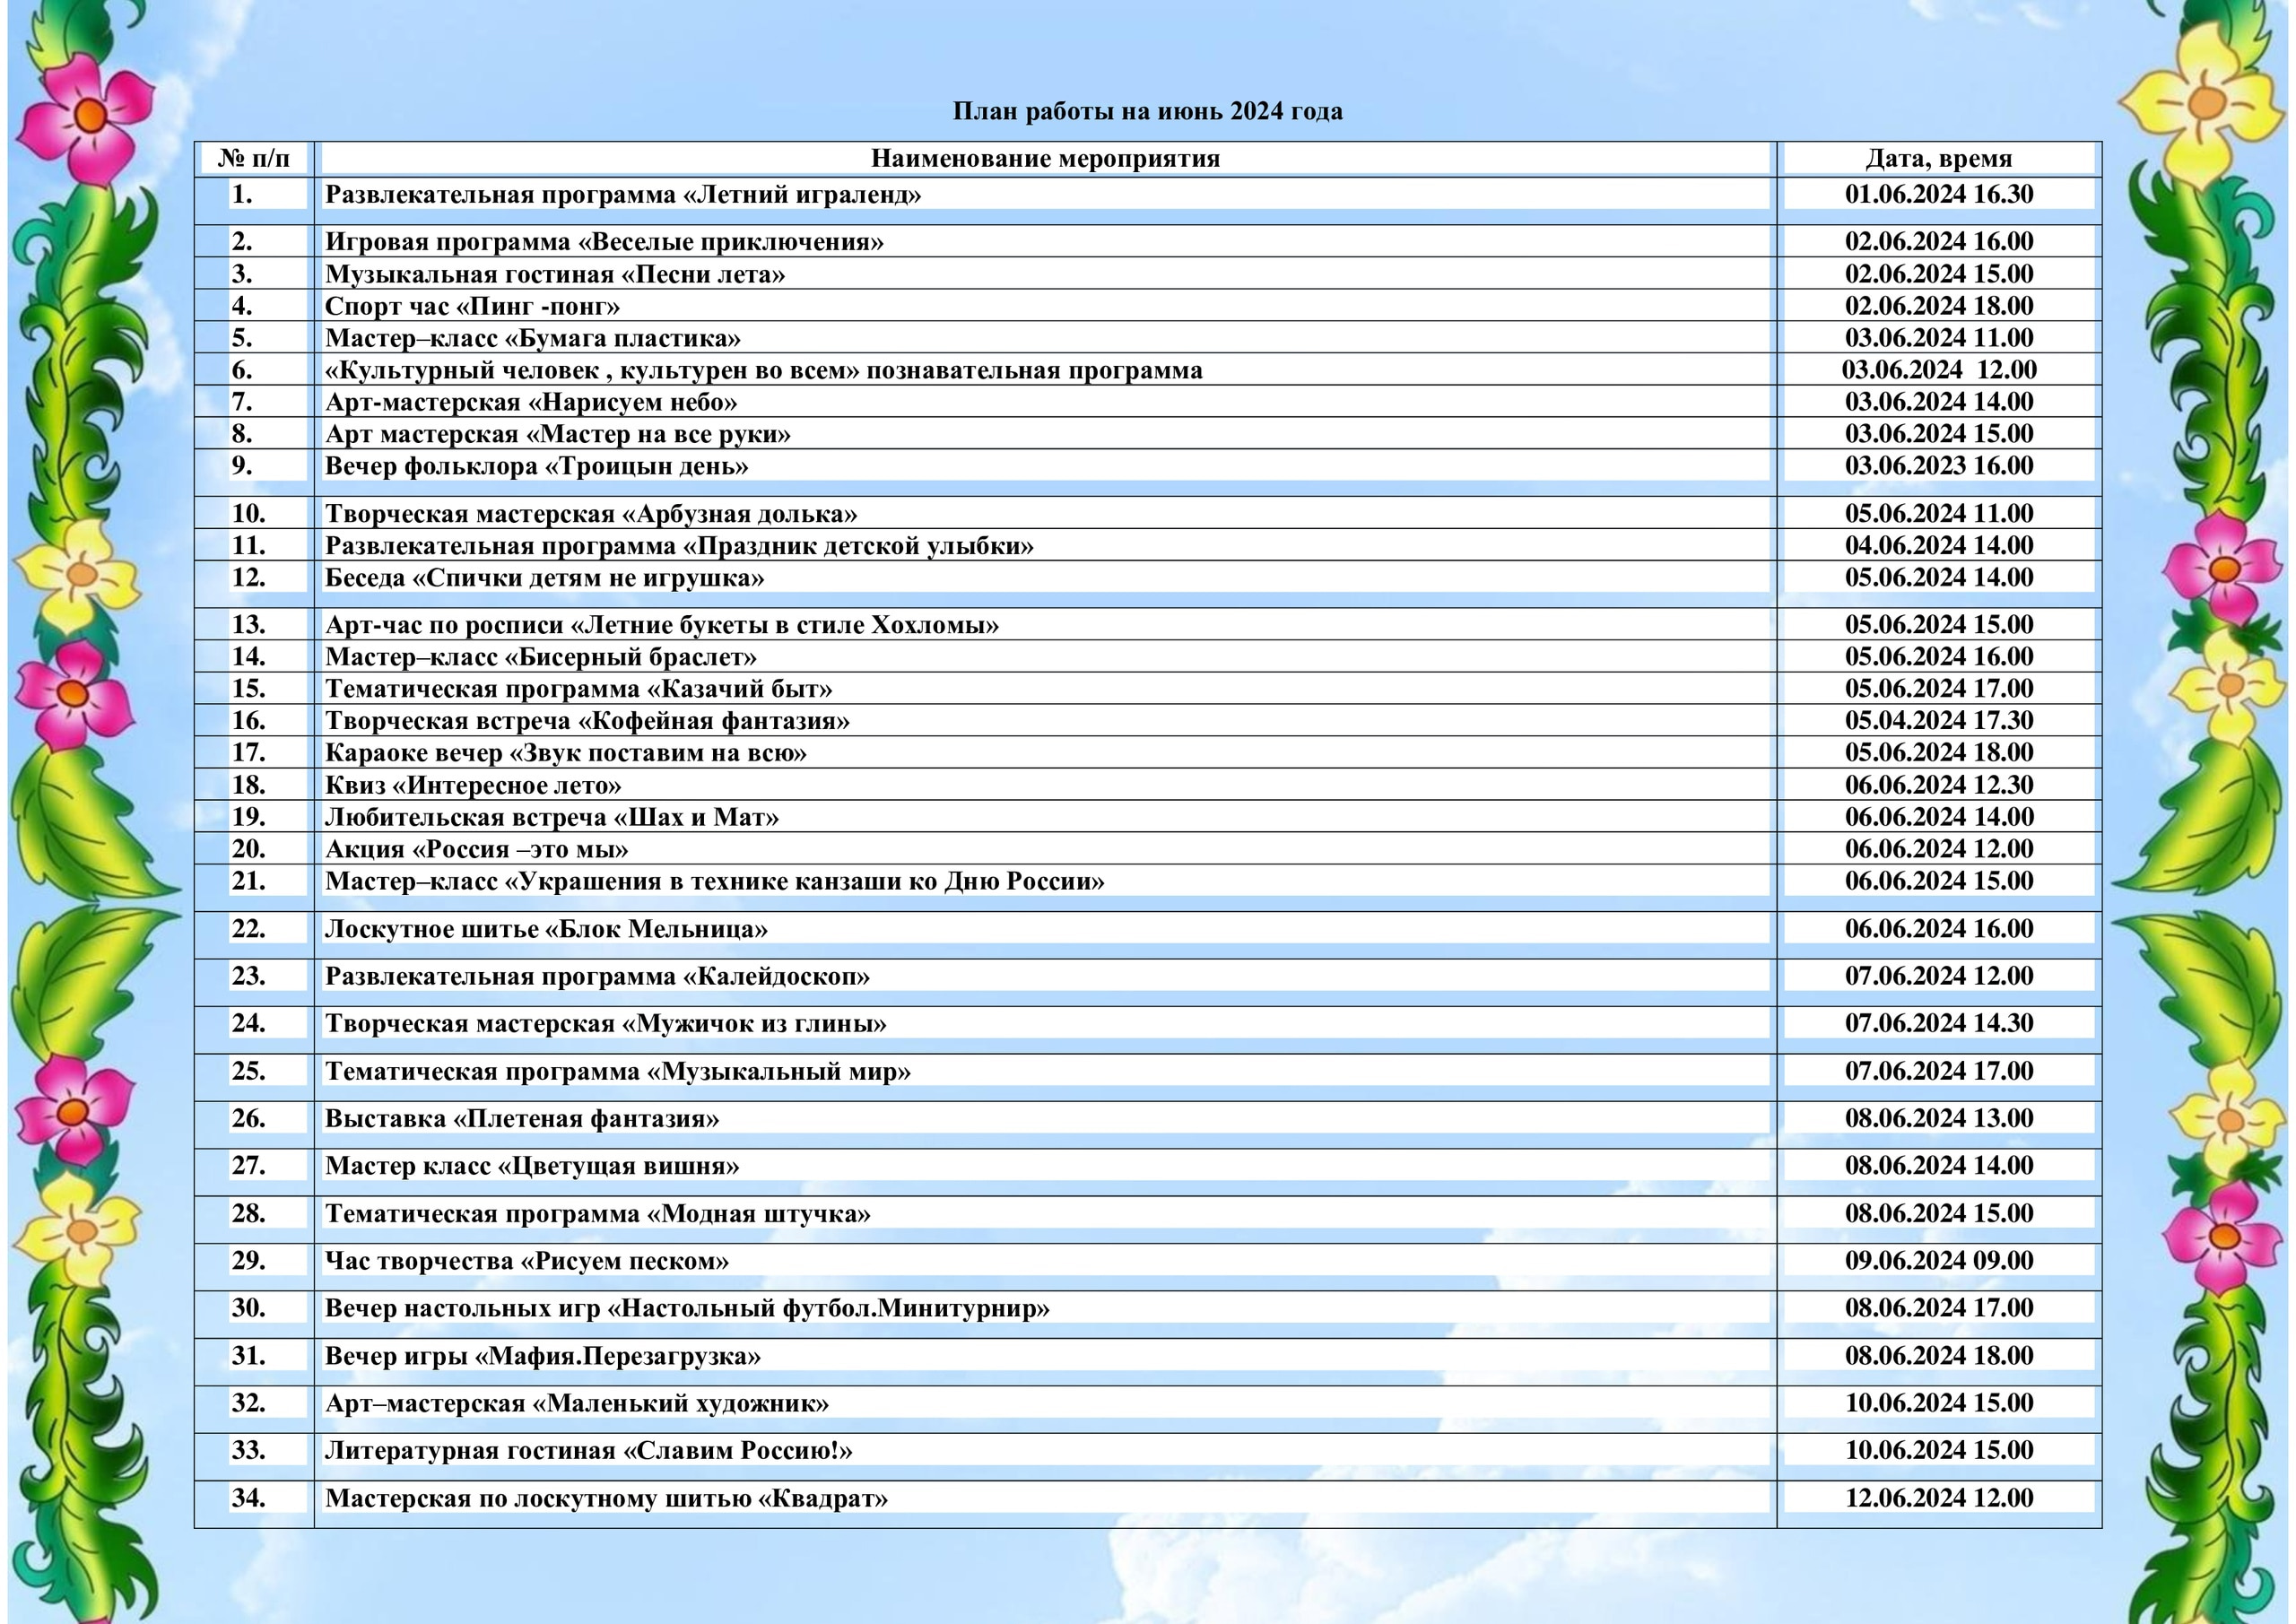2296x1624 pixels.
Task: Select thematic program «Модная штучка»
Action: [598, 1214]
